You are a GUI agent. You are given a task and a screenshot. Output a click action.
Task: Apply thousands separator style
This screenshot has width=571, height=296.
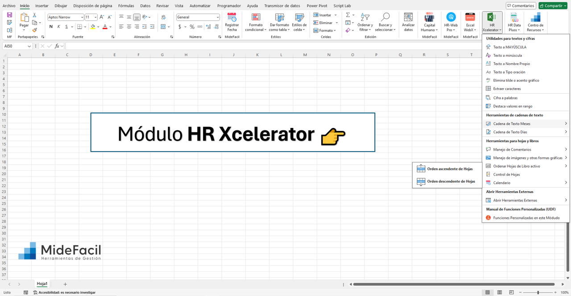[200, 27]
